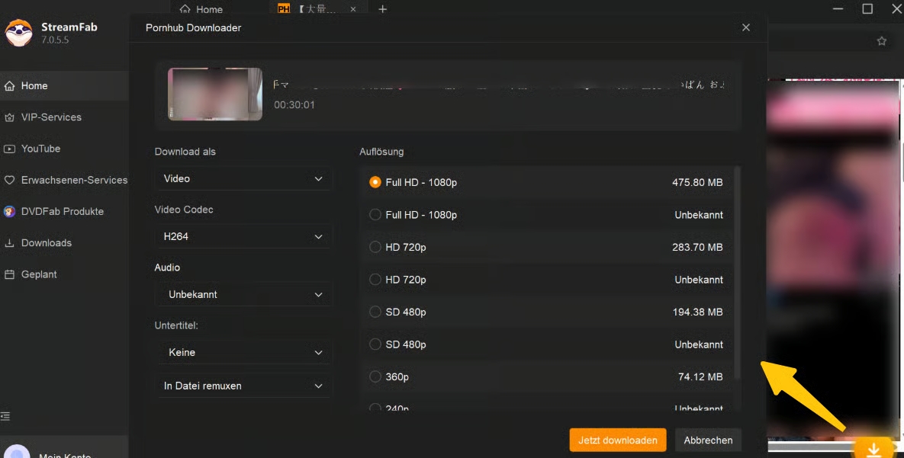Open DVDFab Produkte in the sidebar

(x=64, y=211)
